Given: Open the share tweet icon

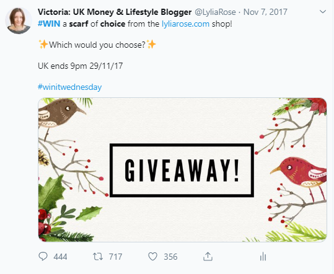Looking at the screenshot, I should point(208,257).
